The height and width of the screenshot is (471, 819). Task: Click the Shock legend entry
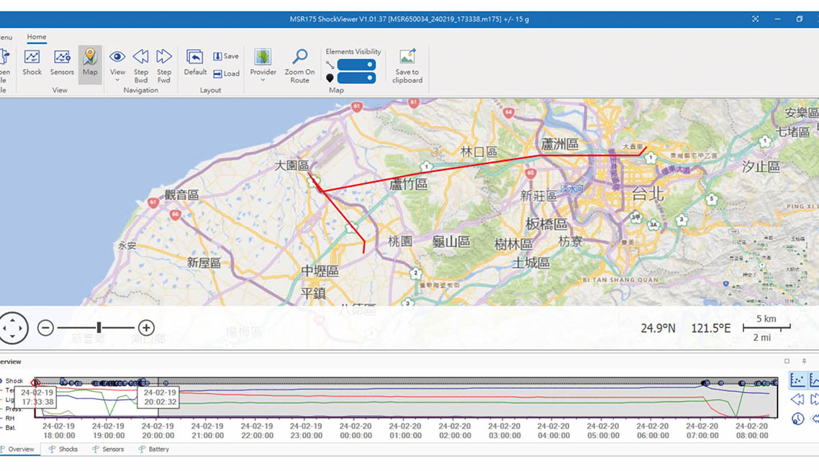pos(12,380)
